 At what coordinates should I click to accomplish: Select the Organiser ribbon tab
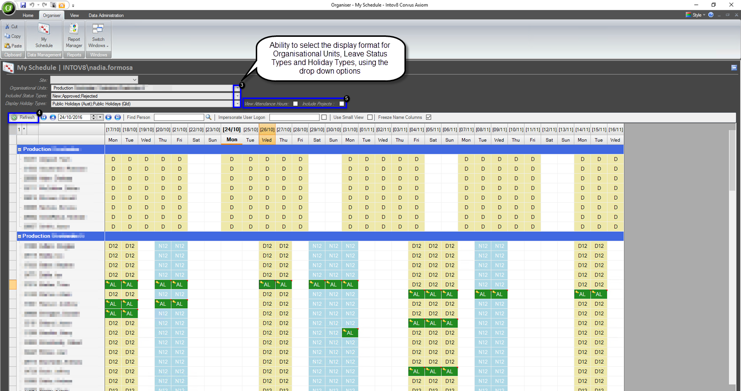(52, 15)
